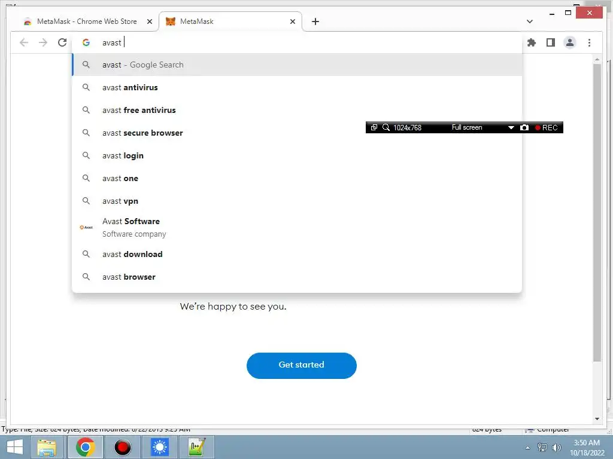
Task: Click the page scroll-down arrow
Action: coord(597,419)
